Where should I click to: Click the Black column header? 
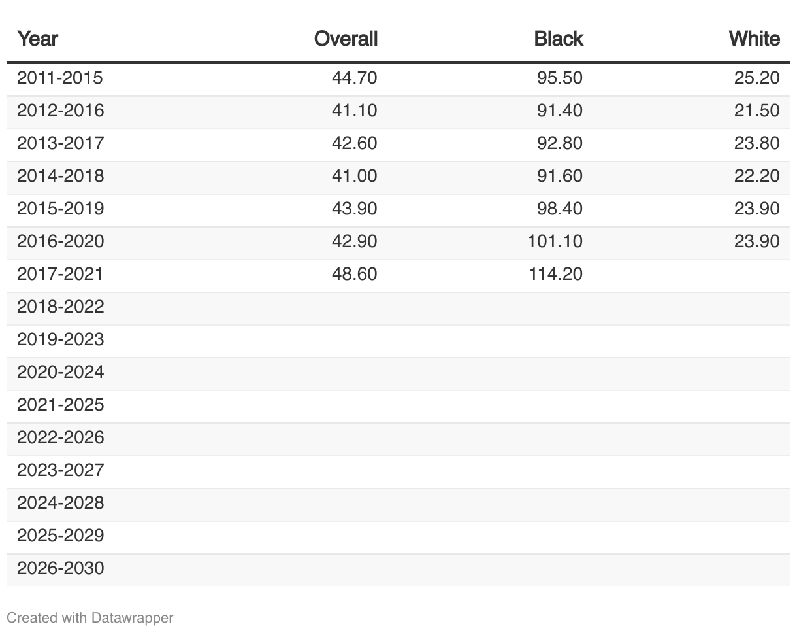pyautogui.click(x=558, y=39)
